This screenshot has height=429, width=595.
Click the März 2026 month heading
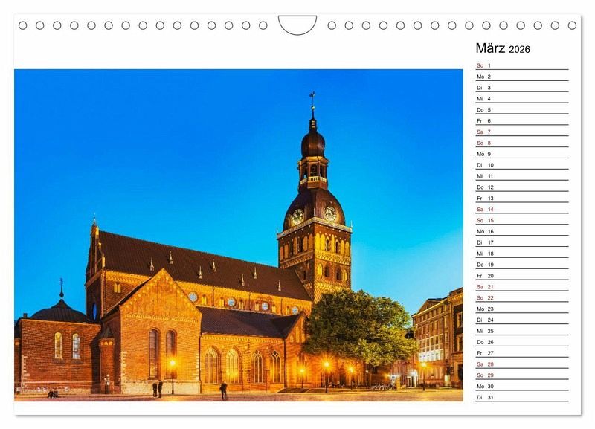(x=503, y=48)
